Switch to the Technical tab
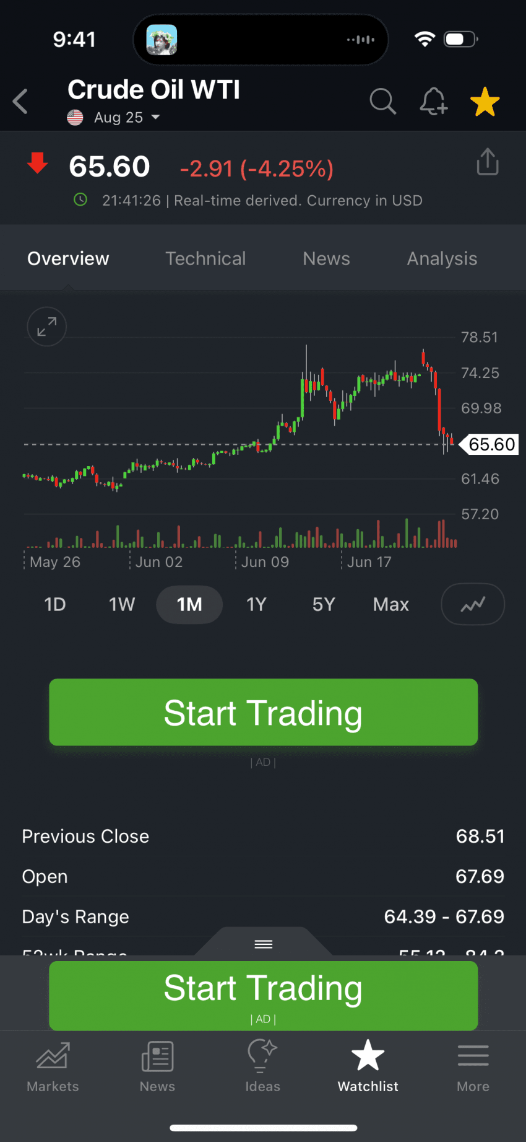Screen dimensions: 526x1142 tap(205, 258)
